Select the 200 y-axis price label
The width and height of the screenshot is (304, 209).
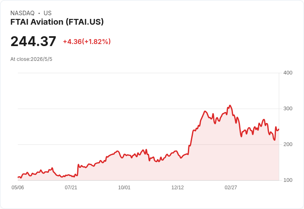tap(288, 144)
